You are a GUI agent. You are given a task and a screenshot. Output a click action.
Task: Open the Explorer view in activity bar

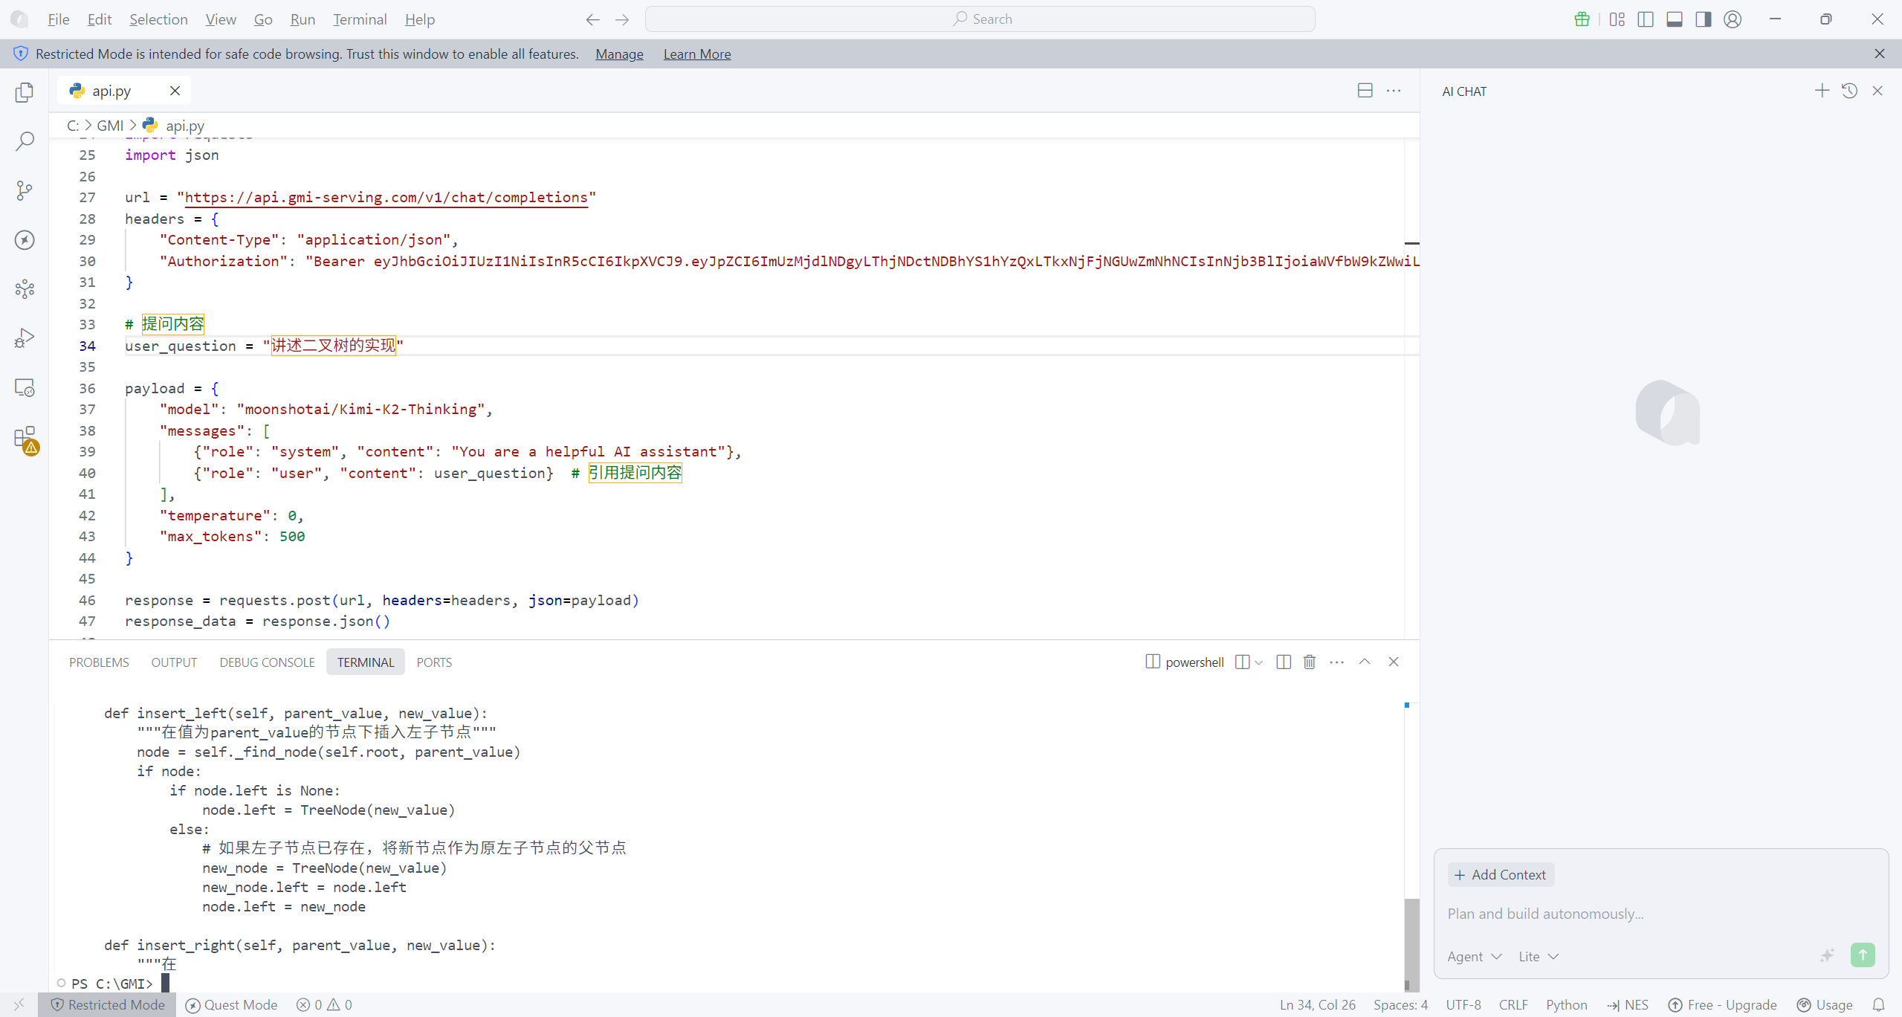pyautogui.click(x=25, y=92)
